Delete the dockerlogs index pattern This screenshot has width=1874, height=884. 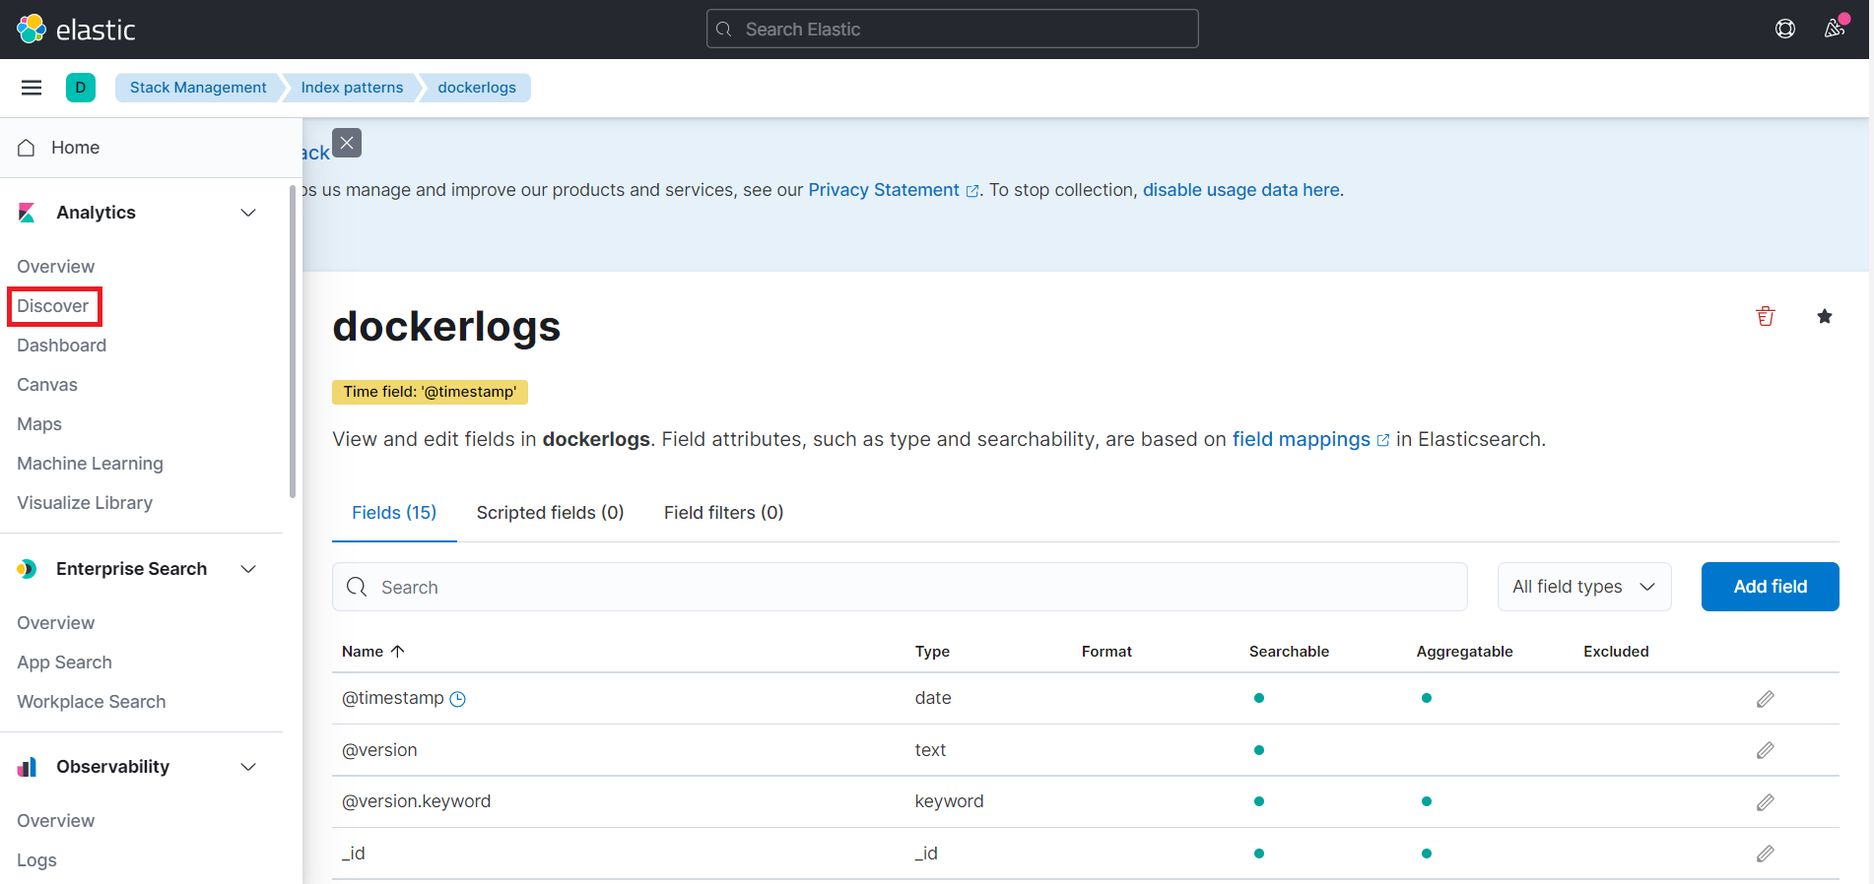tap(1766, 316)
